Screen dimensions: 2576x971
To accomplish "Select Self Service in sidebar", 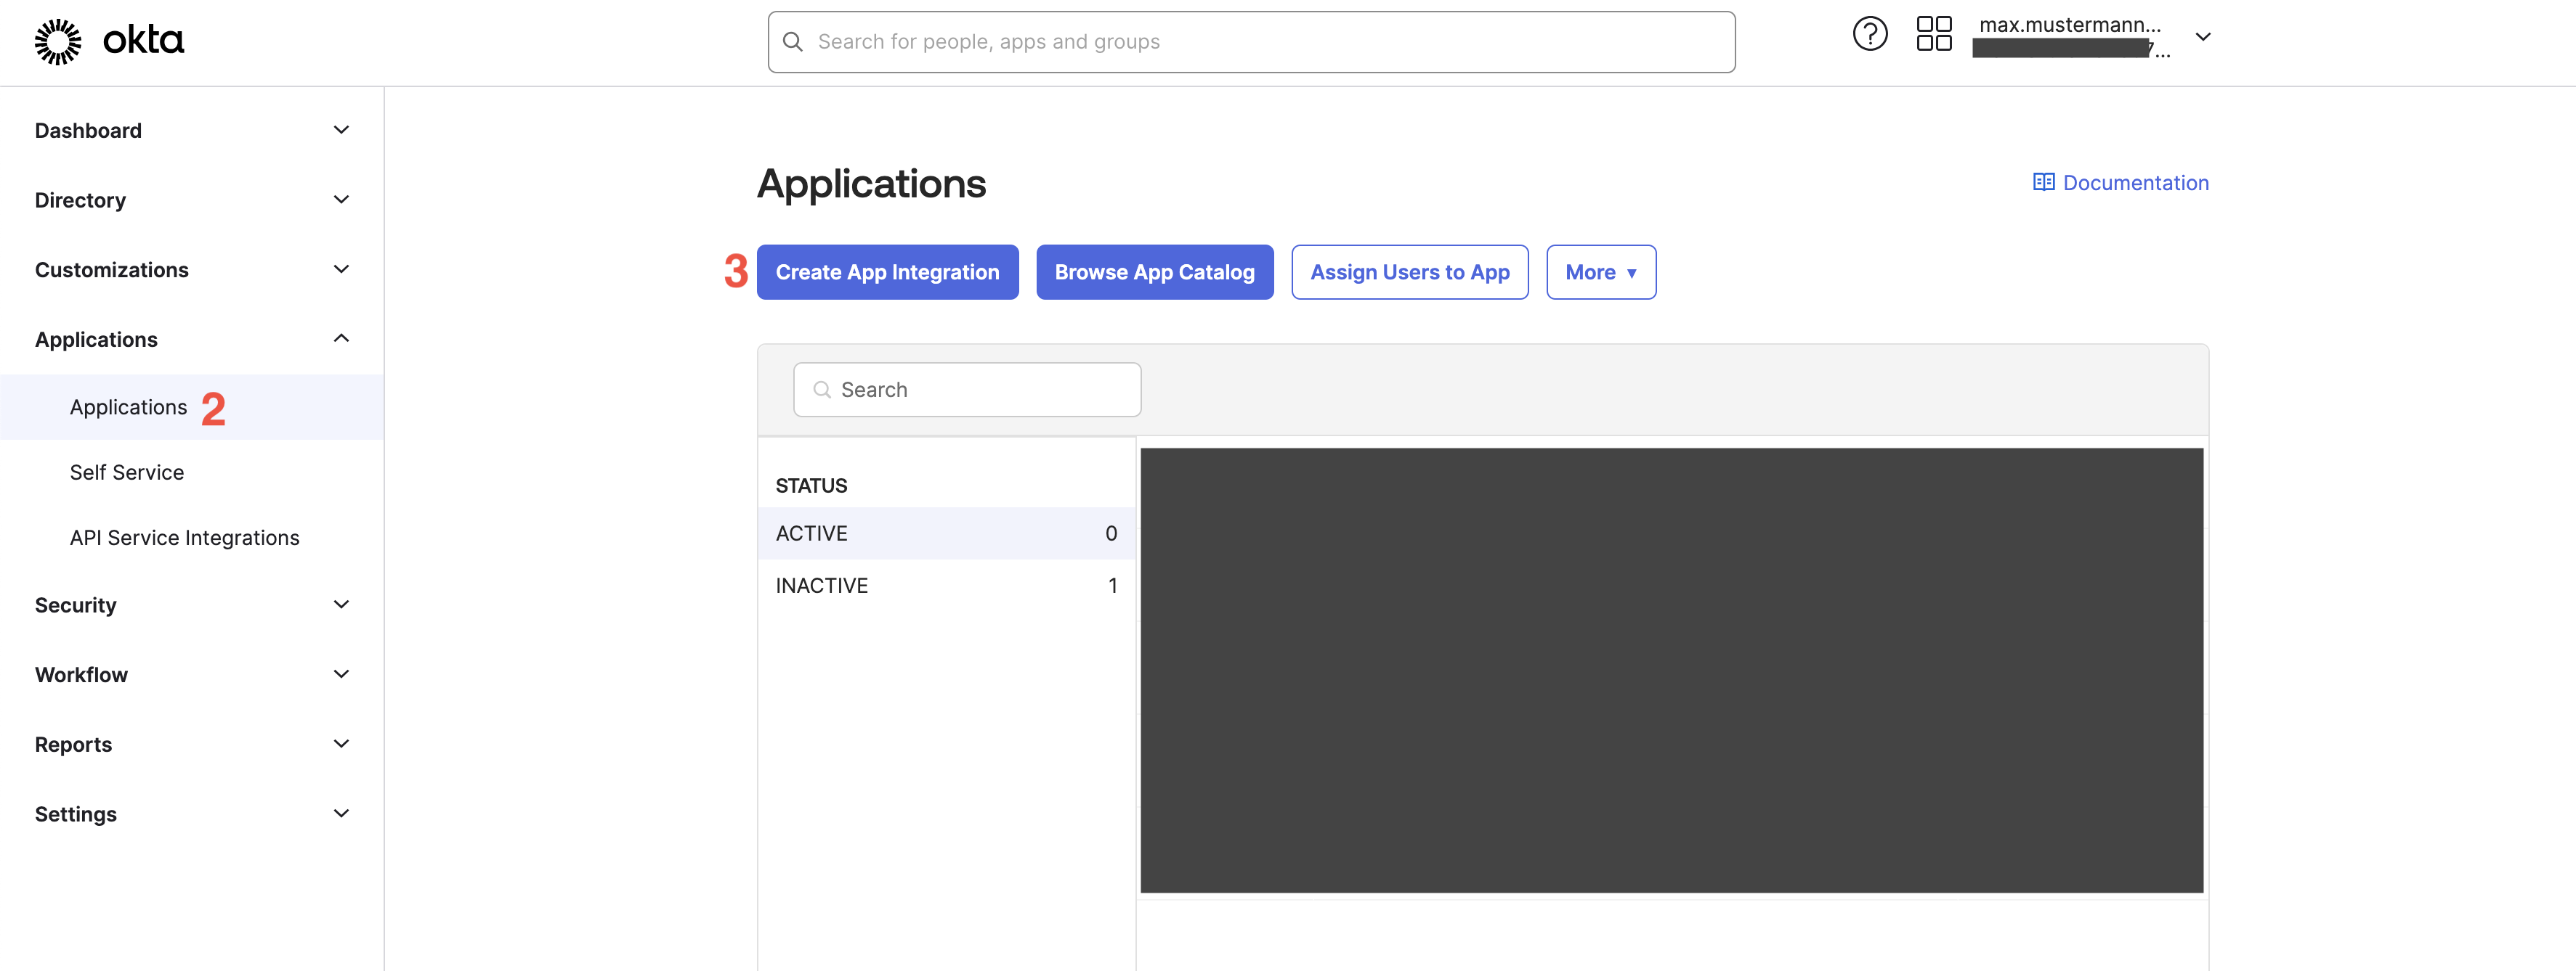I will (x=127, y=472).
